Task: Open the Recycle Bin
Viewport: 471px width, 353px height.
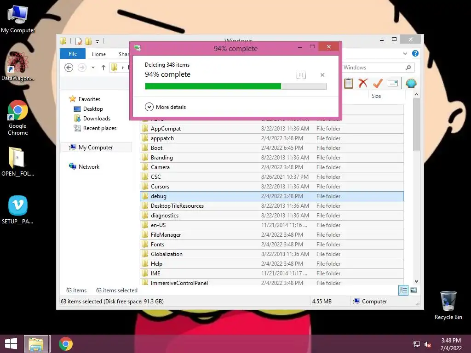Action: (x=448, y=305)
